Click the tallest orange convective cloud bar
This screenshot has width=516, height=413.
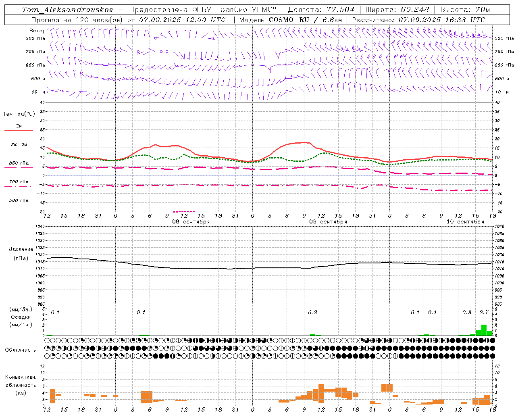point(321,393)
